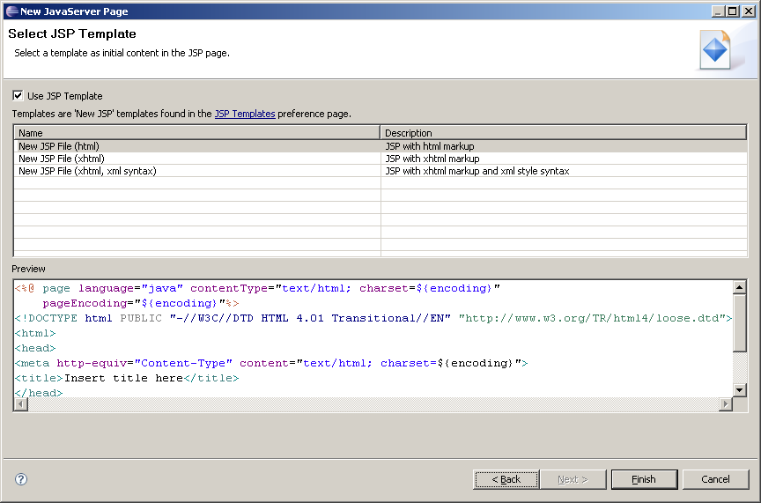Open the JSP Templates preference page link
The width and height of the screenshot is (761, 503).
[245, 114]
